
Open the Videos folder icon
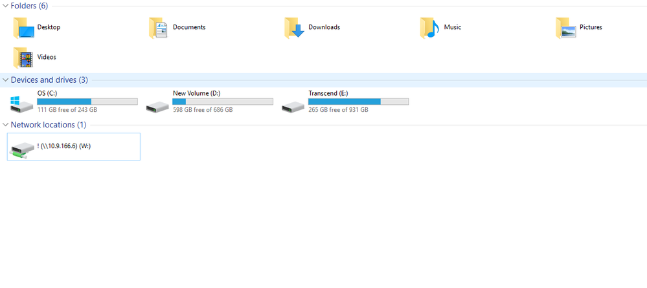tap(24, 58)
